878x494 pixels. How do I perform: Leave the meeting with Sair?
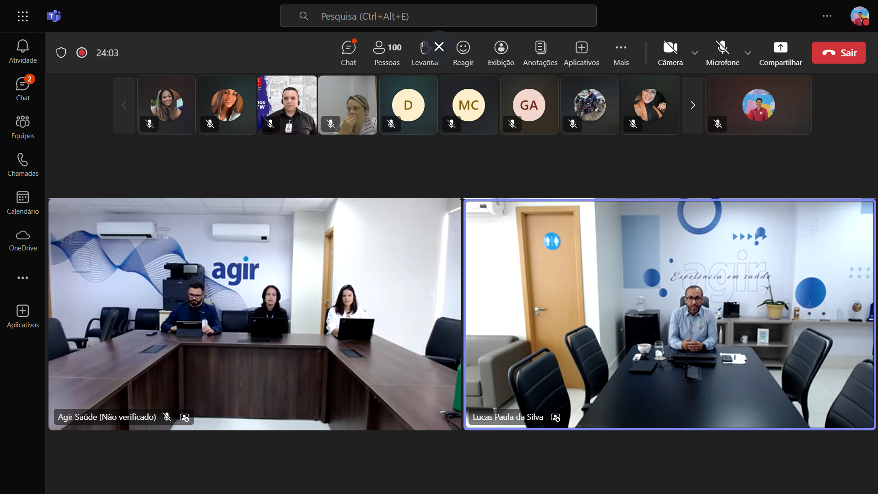coord(839,53)
